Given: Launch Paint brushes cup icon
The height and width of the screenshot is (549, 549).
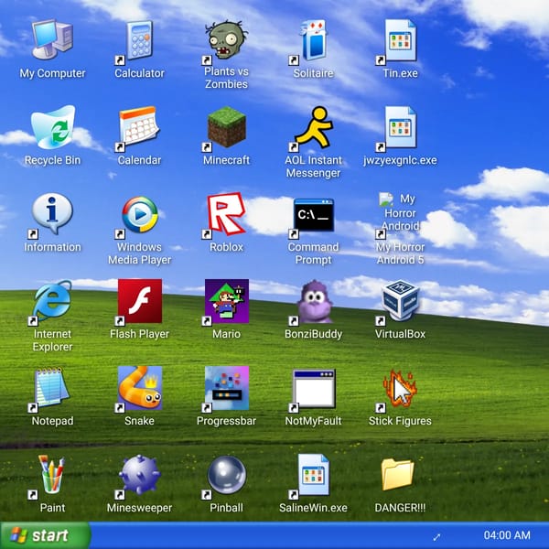Looking at the screenshot, I should pyautogui.click(x=51, y=474).
